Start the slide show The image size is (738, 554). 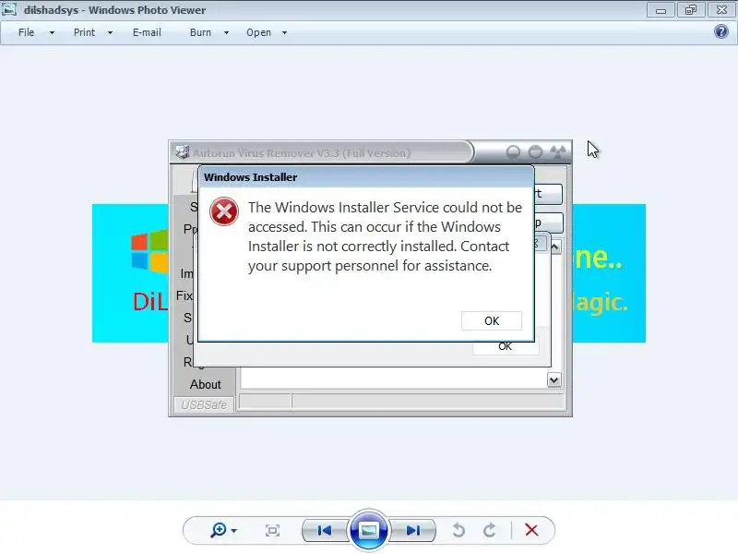368,530
